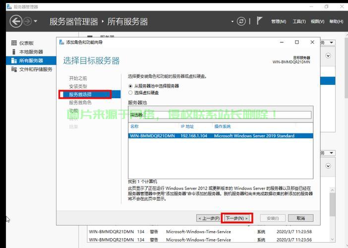The width and height of the screenshot is (348, 248).
Task: Select 选择虚拟硬盘 radio option
Action: pos(130,93)
